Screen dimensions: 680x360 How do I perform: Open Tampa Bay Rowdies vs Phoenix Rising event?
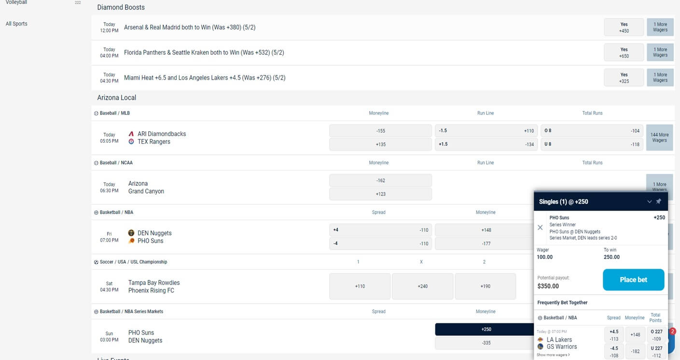154,287
